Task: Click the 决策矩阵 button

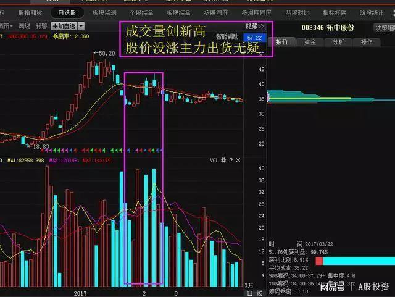Action: coord(385,28)
